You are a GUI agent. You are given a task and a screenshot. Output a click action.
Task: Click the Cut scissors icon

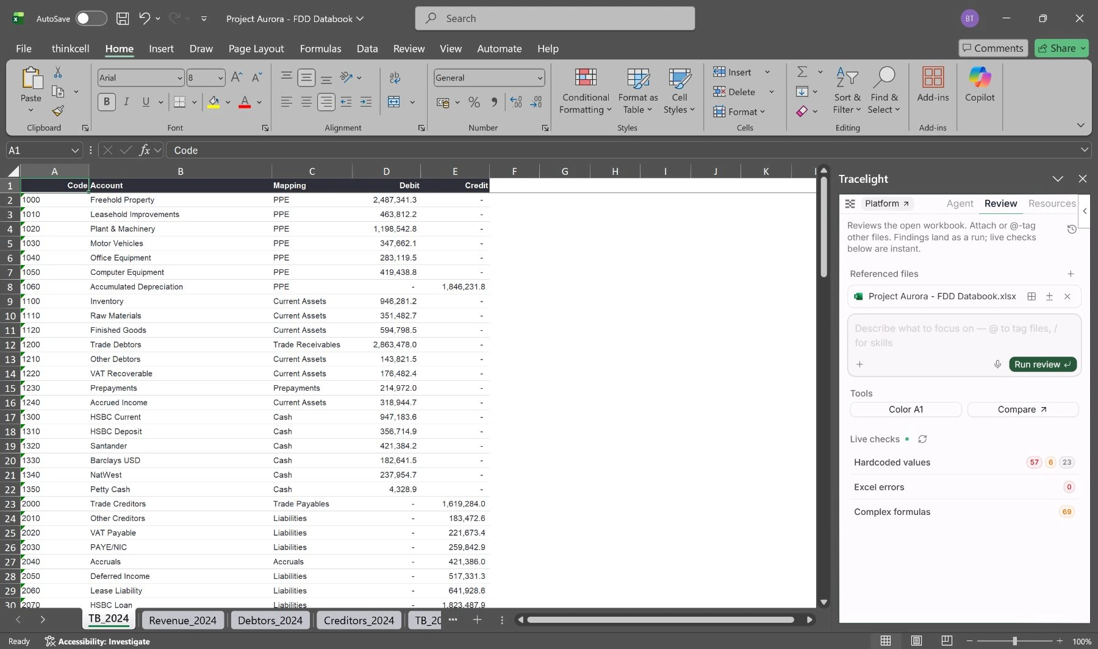point(58,73)
